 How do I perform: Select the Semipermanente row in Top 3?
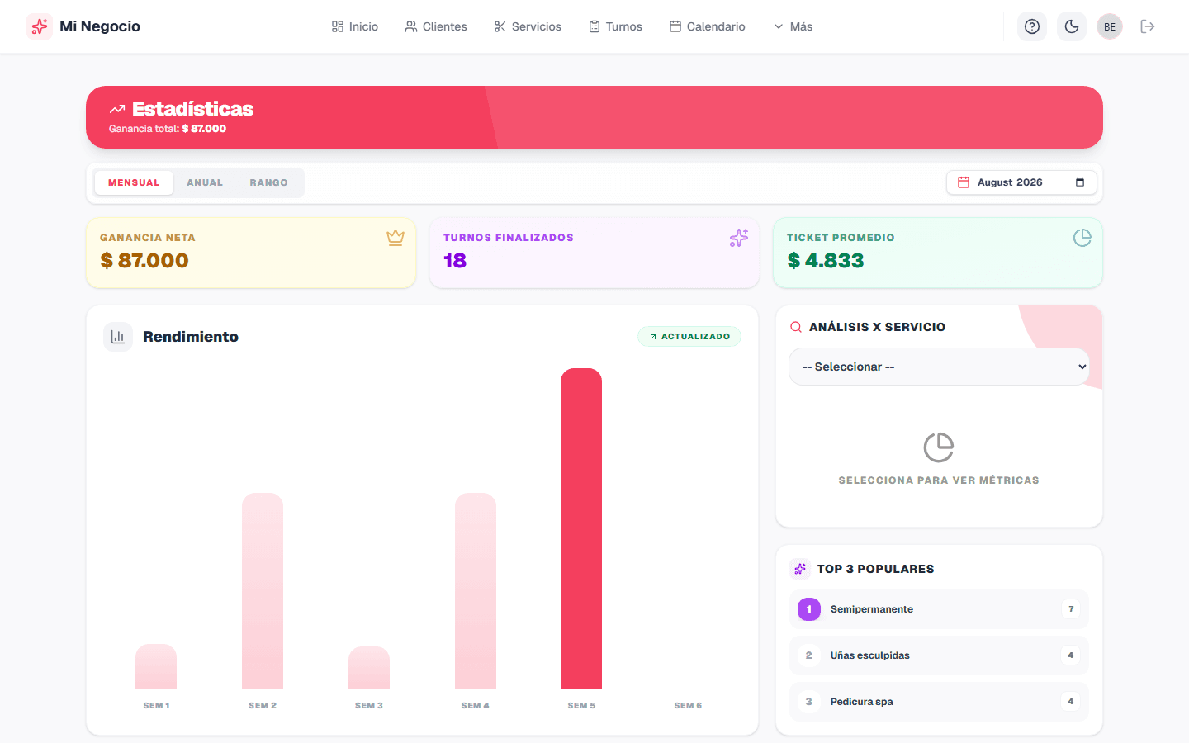pyautogui.click(x=939, y=609)
